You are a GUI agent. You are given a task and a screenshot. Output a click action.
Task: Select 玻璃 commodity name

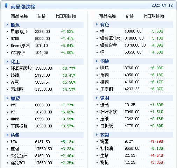click(104, 105)
